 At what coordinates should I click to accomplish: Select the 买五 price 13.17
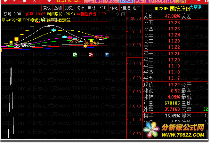tap(174, 78)
